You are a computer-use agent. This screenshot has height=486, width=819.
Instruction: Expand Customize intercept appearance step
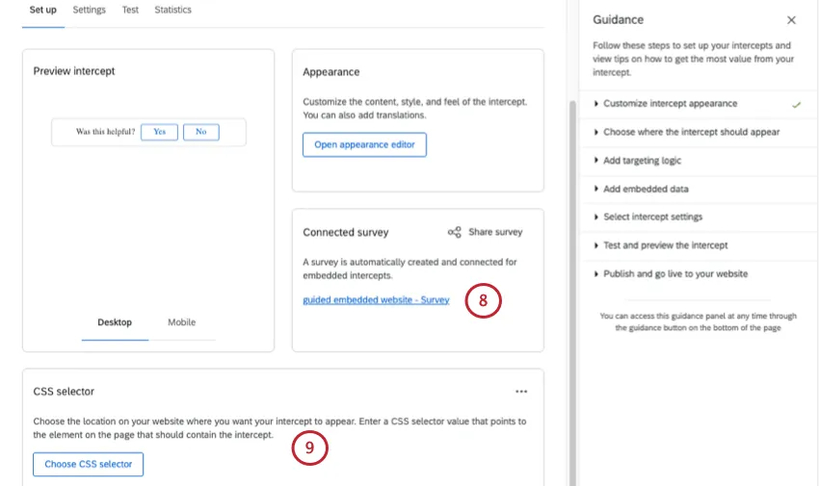click(670, 104)
